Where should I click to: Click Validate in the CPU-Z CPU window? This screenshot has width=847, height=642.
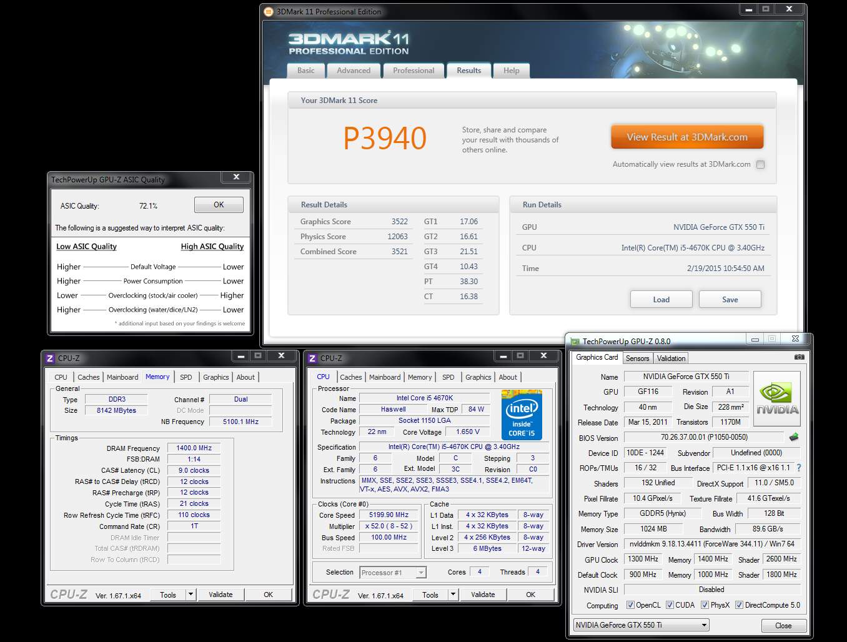483,595
